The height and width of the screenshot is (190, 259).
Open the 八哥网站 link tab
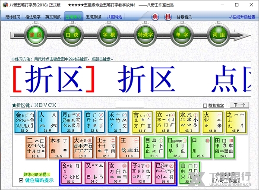114,17
